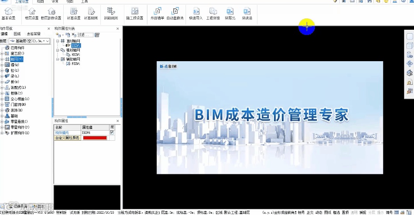Click the new component icon in 构件属性列表
Image resolution: width=414 pixels, height=215 pixels.
tap(58, 35)
